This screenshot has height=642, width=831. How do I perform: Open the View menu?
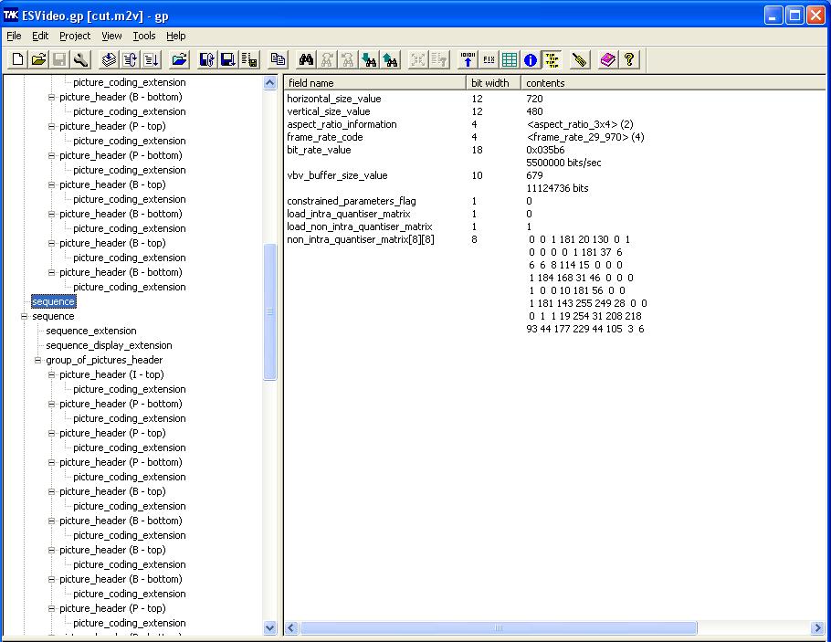pyautogui.click(x=111, y=36)
